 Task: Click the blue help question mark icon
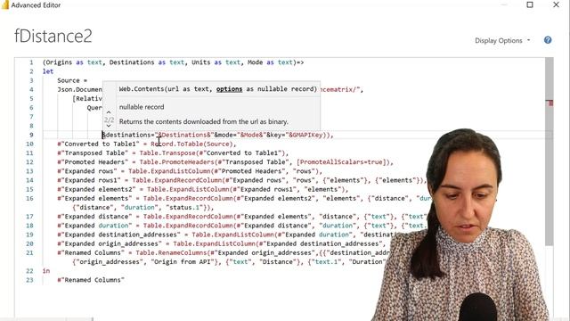[548, 40]
